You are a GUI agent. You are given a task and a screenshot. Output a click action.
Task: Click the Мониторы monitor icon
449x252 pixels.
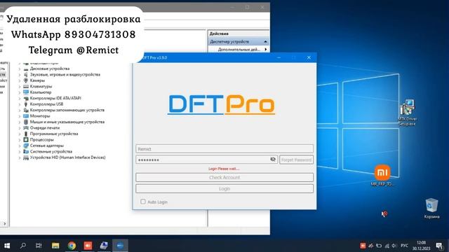tap(26, 116)
